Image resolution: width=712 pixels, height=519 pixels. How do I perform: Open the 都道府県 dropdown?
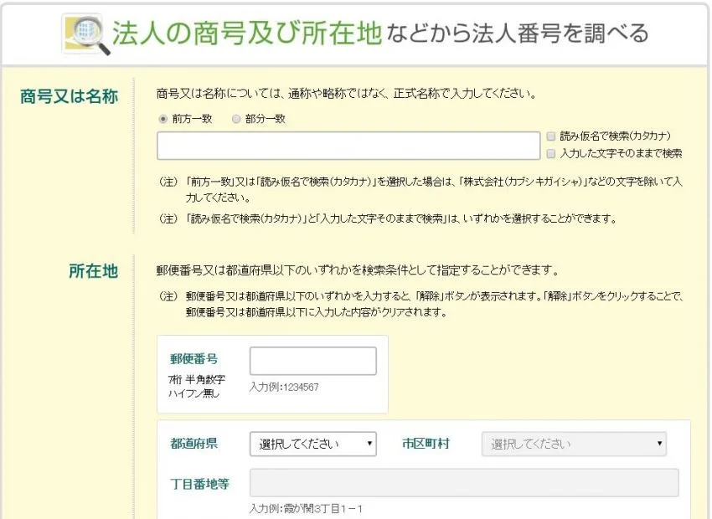click(x=313, y=444)
